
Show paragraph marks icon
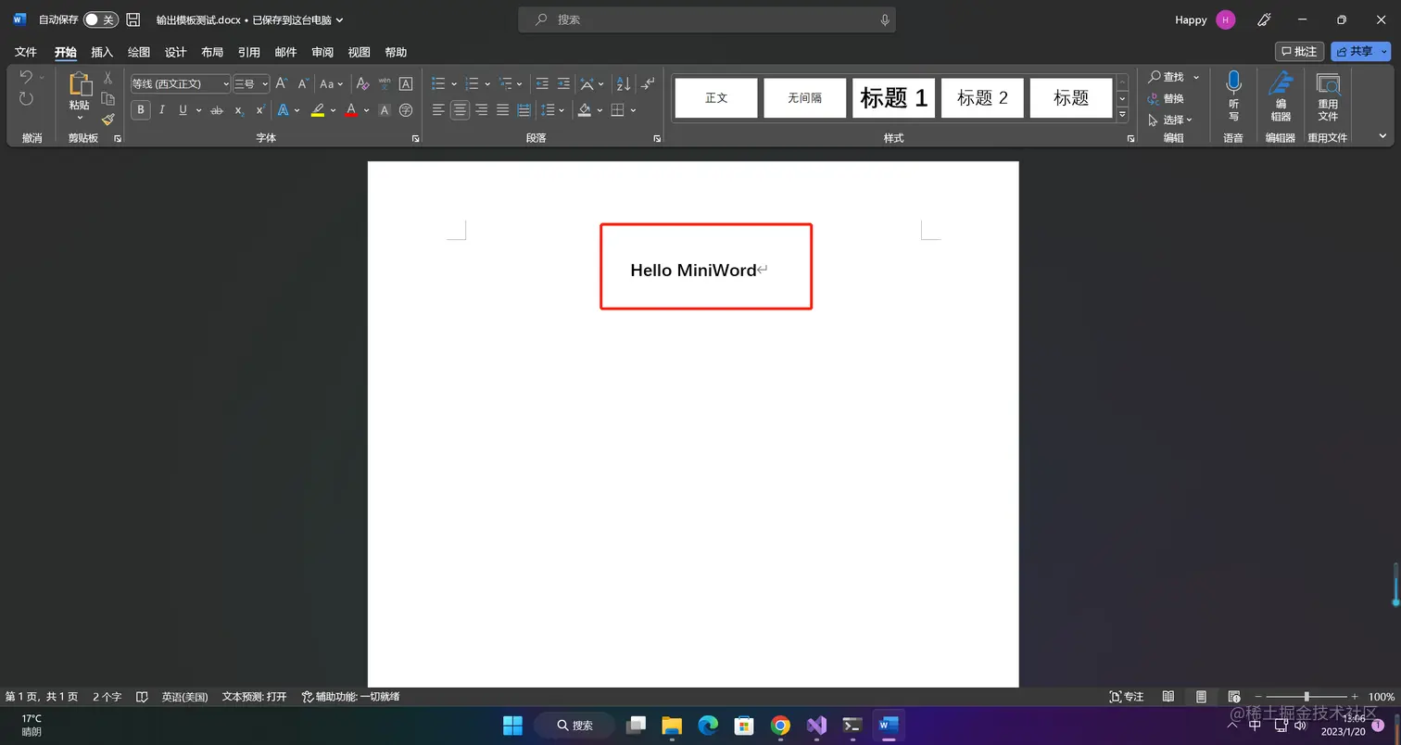pos(648,83)
